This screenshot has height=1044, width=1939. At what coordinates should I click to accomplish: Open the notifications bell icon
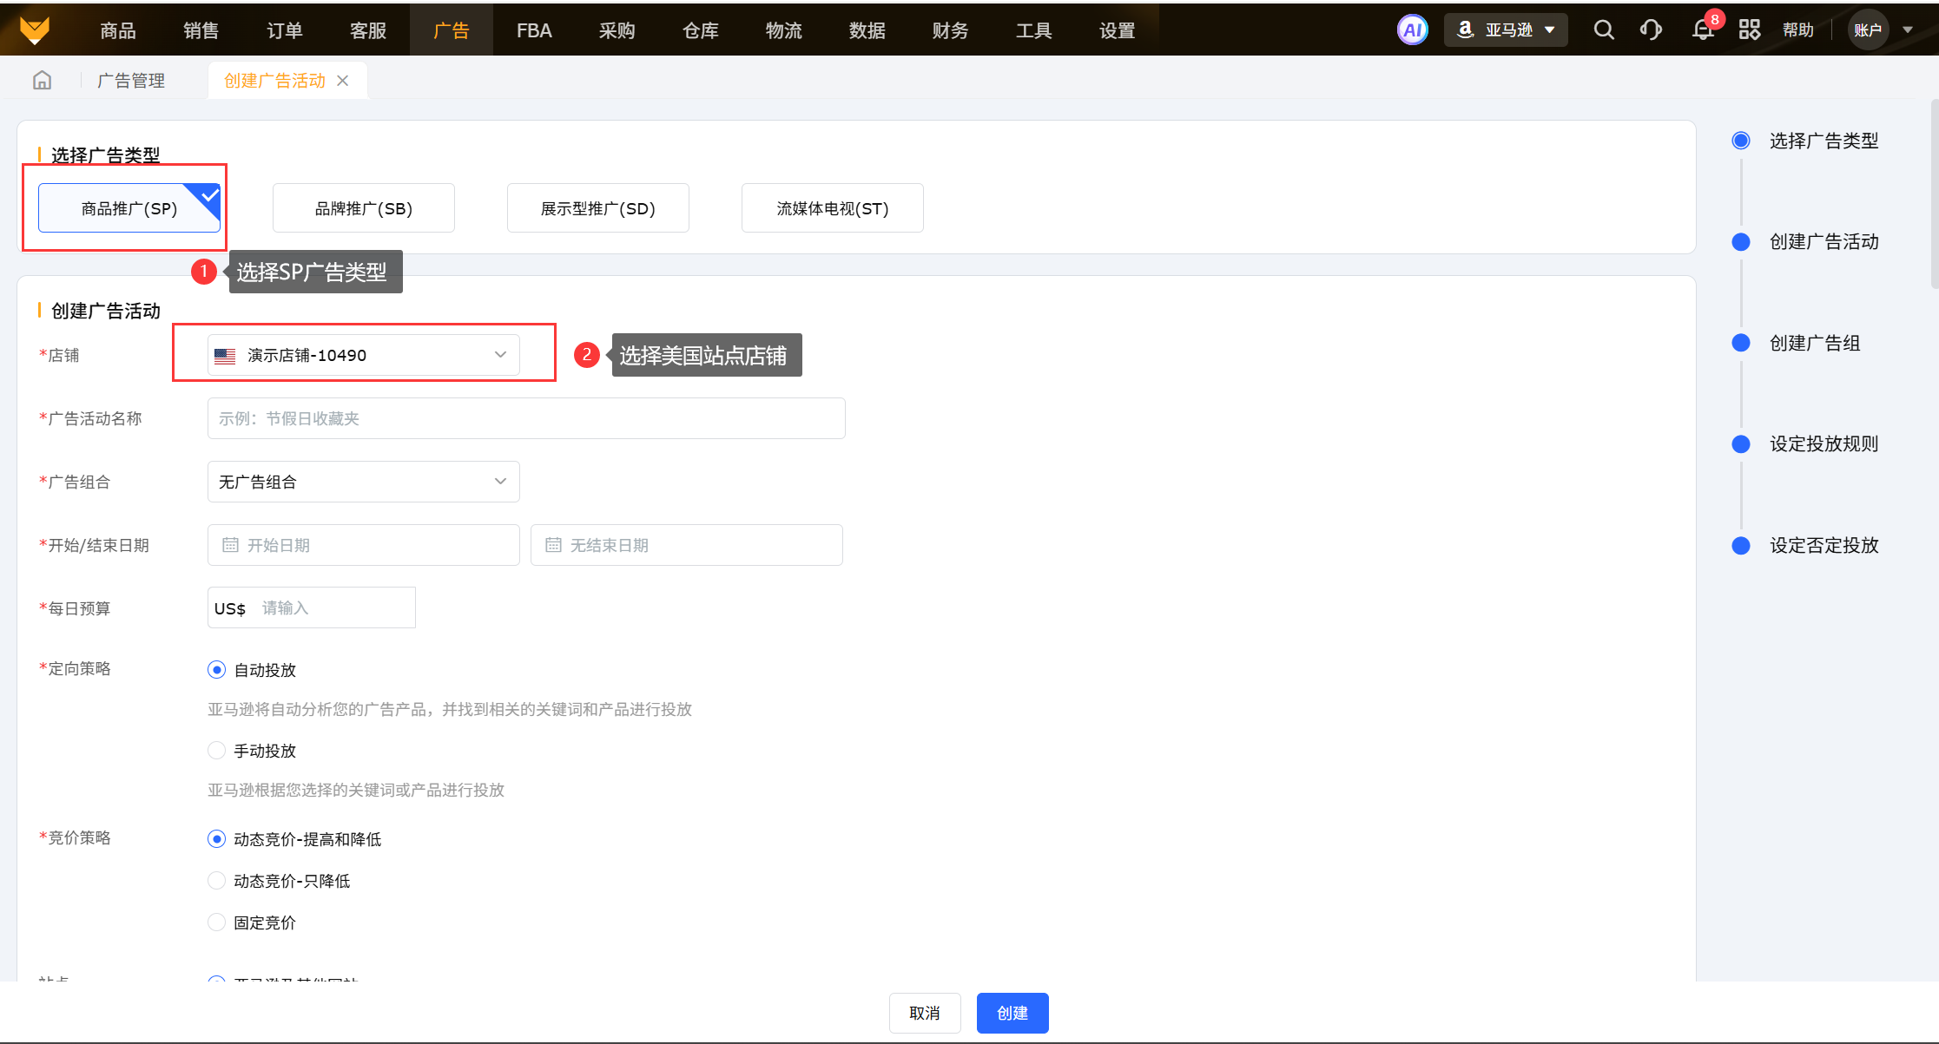tap(1703, 30)
